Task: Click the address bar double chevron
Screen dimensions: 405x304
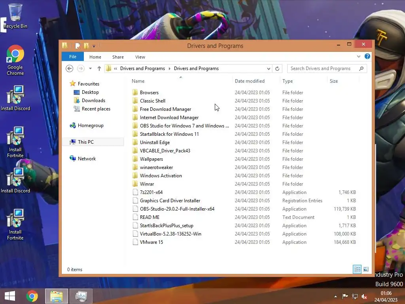Action: point(115,68)
